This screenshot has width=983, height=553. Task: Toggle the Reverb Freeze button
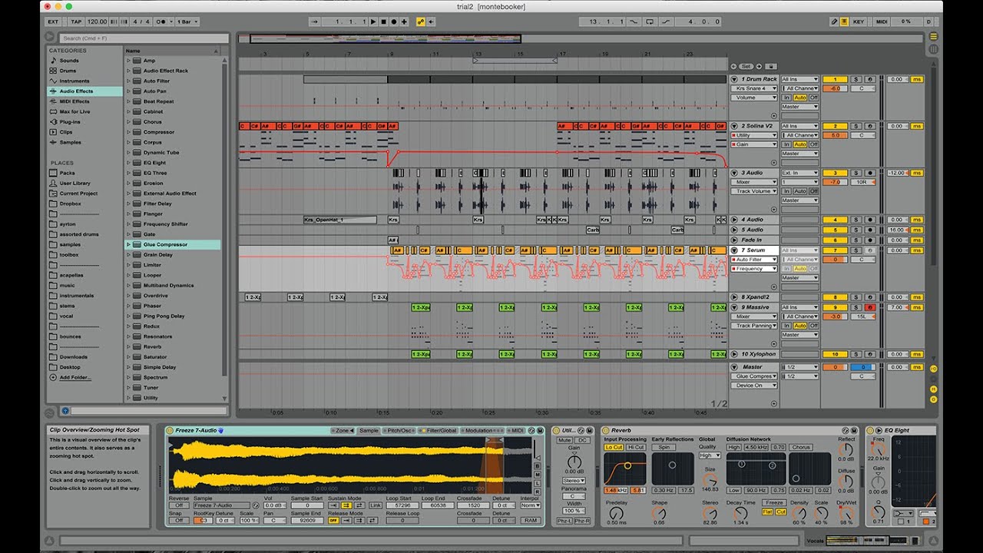click(774, 503)
